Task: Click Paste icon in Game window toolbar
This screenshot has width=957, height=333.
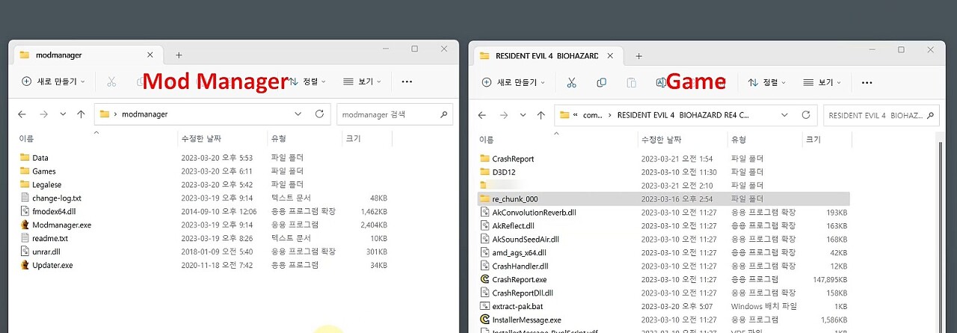Action: (x=631, y=82)
